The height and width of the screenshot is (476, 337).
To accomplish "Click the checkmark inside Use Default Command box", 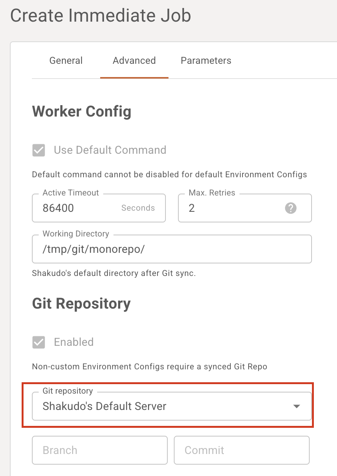I will click(38, 150).
